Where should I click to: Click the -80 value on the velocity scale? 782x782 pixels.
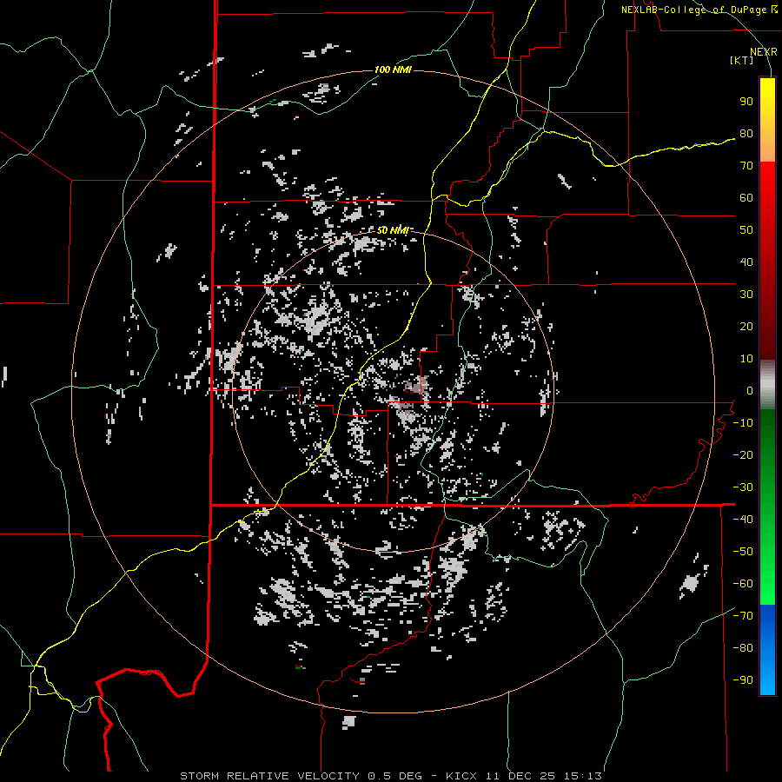point(743,648)
